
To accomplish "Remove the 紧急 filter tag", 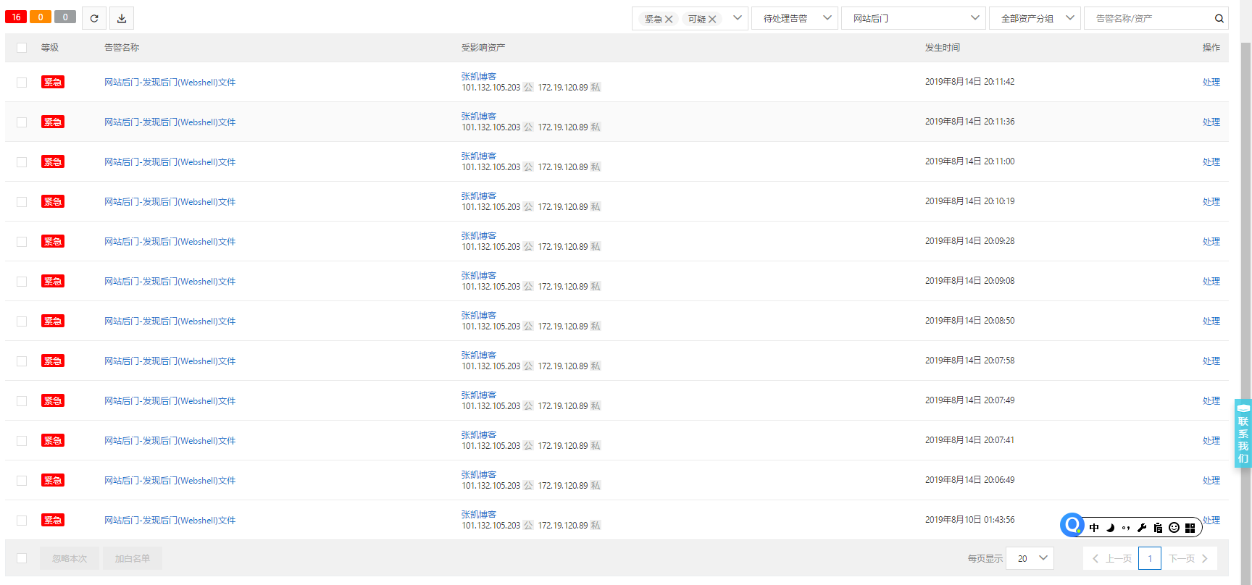I will point(669,20).
